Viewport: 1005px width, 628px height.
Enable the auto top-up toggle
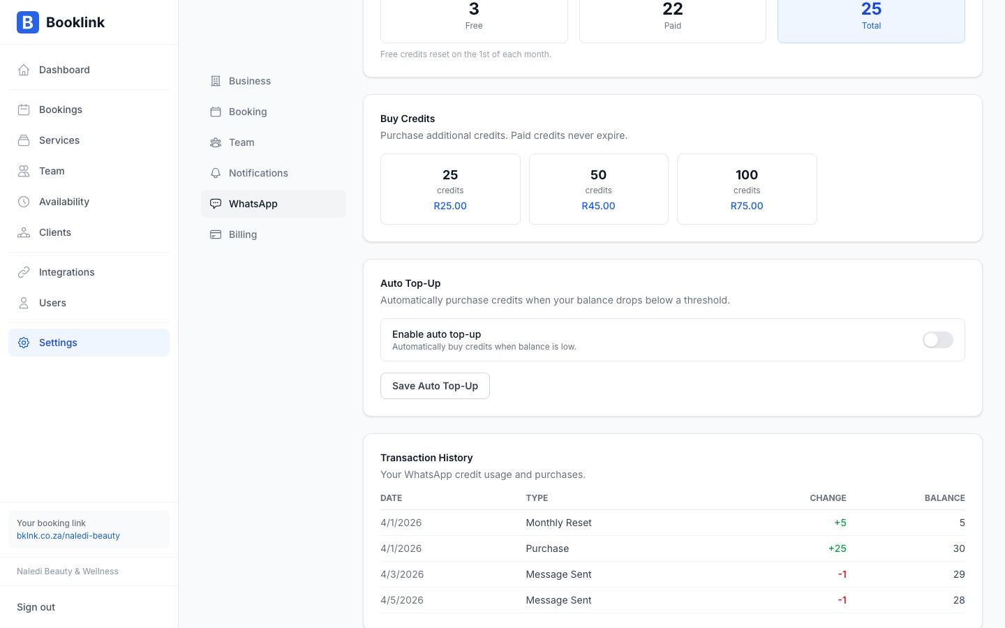click(937, 340)
